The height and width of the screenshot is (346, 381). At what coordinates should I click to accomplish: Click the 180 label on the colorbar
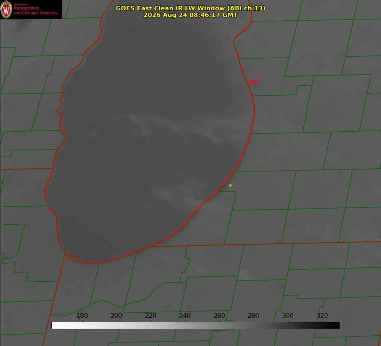coord(82,315)
